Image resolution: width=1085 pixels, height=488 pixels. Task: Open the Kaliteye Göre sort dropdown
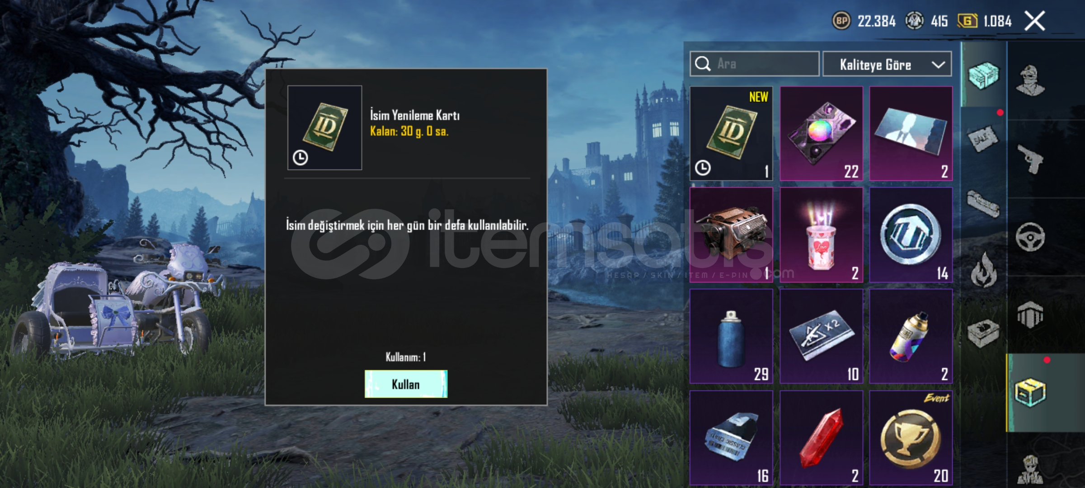click(887, 64)
